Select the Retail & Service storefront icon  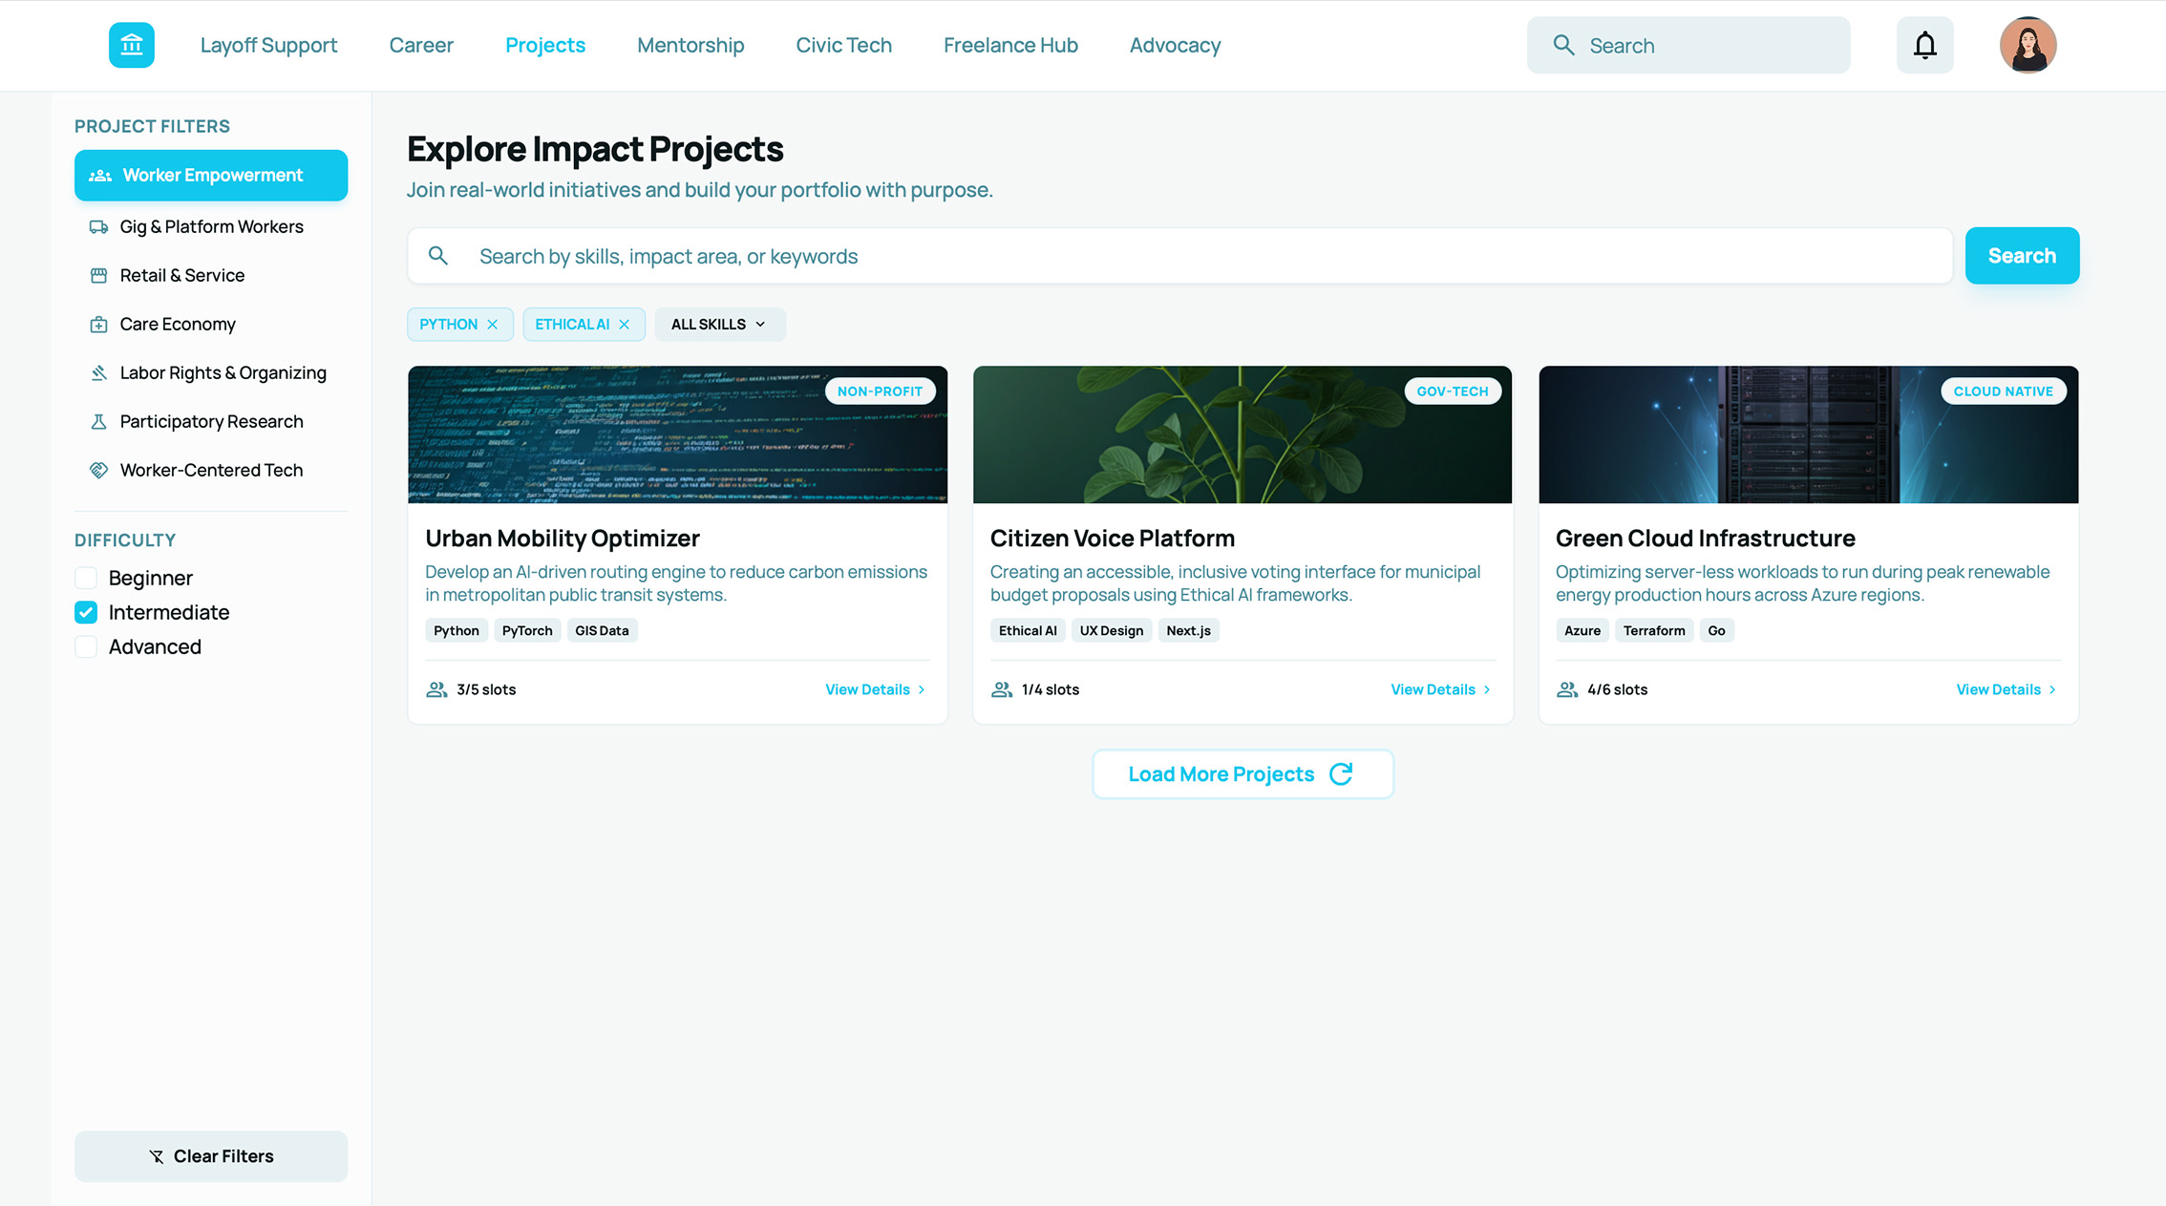pos(99,275)
